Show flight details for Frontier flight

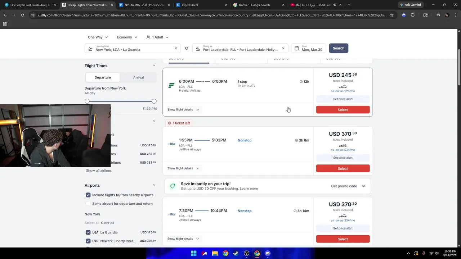pos(183,109)
